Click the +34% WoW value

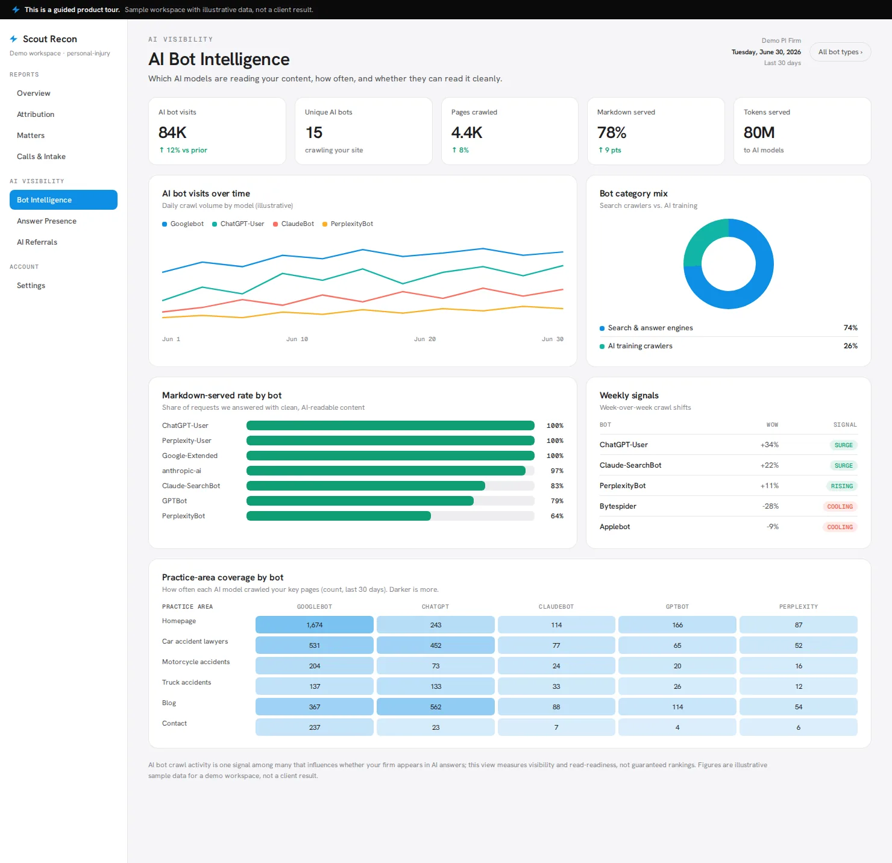770,445
